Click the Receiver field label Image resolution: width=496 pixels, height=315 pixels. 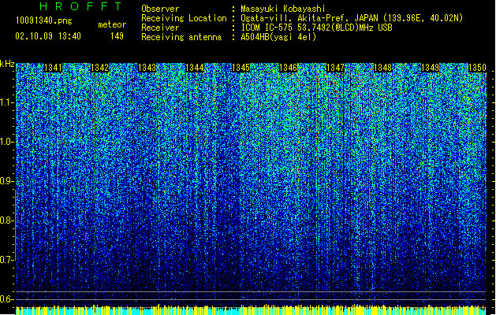(160, 28)
